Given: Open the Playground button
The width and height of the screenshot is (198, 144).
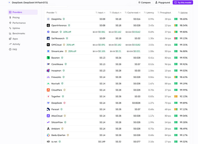Looking at the screenshot, I should click(163, 3).
